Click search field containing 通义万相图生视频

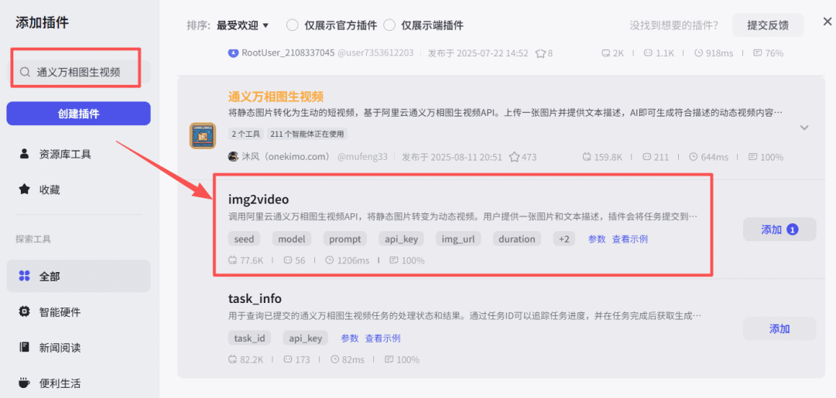point(78,72)
